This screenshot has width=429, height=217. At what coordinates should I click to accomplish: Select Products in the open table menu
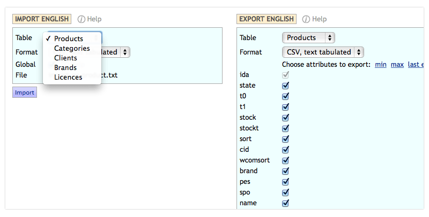69,38
